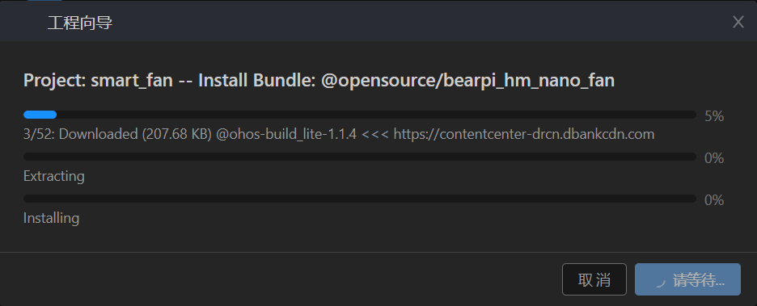Click the loading spinner icon beside 请等待
757x306 pixels.
click(x=661, y=282)
